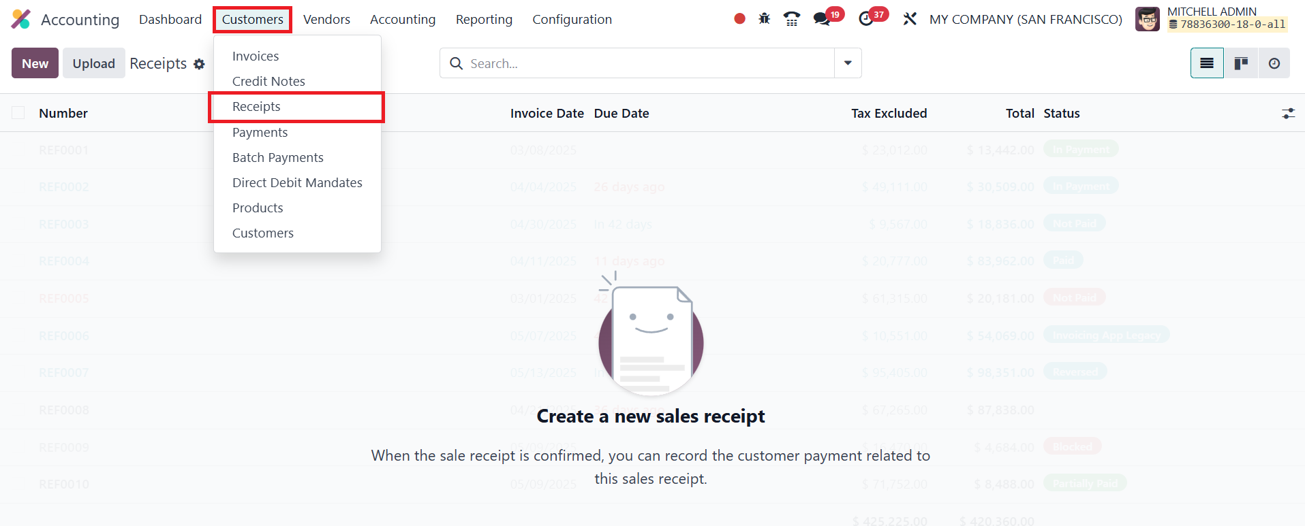Switch to Kanban view
Screen dimensions: 1305x526
1241,63
